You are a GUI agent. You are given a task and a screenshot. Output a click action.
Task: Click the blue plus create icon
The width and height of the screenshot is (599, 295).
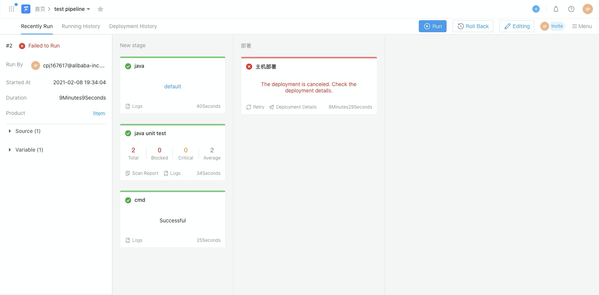click(x=536, y=9)
